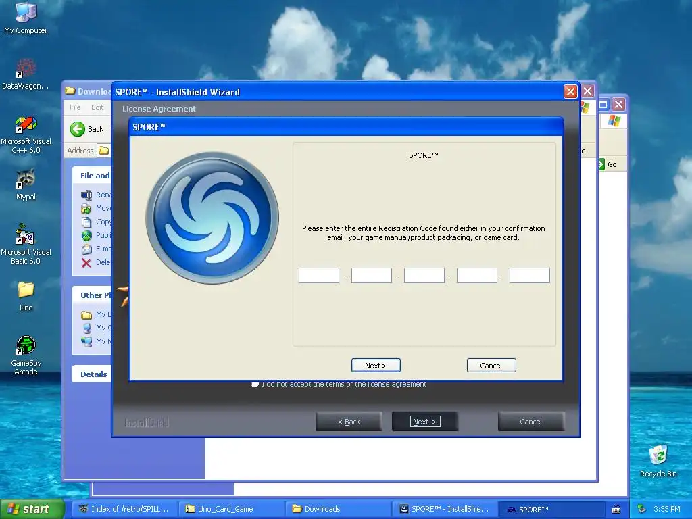
Task: Click the clock in the system tray
Action: point(666,509)
